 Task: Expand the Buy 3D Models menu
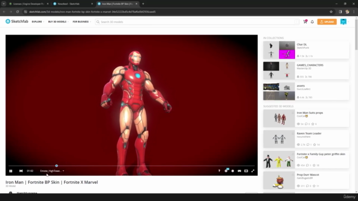[x=58, y=22]
